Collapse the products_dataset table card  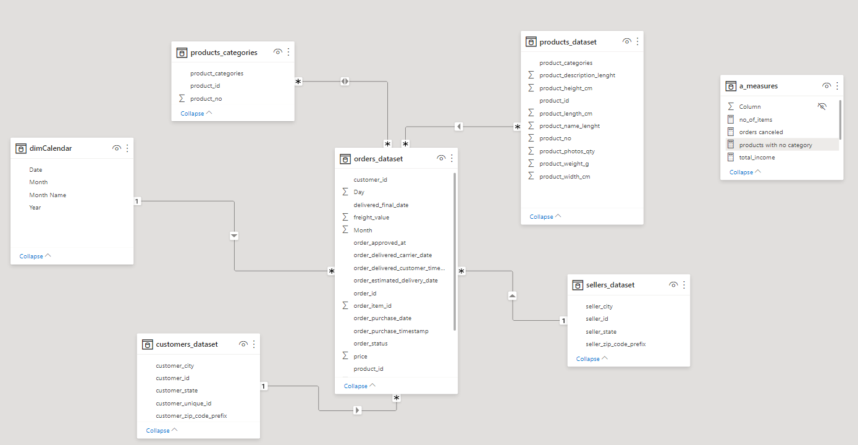545,216
